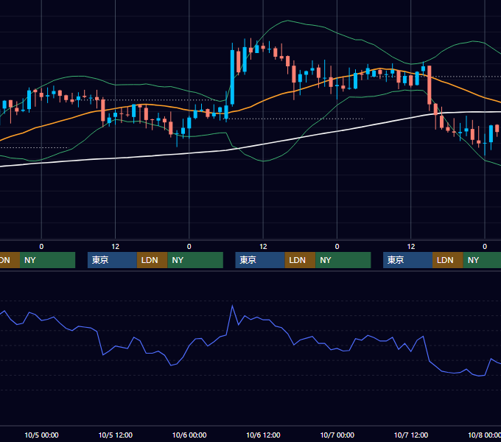Select the 東京 session block on 10/6
The image size is (501, 442).
tap(260, 260)
